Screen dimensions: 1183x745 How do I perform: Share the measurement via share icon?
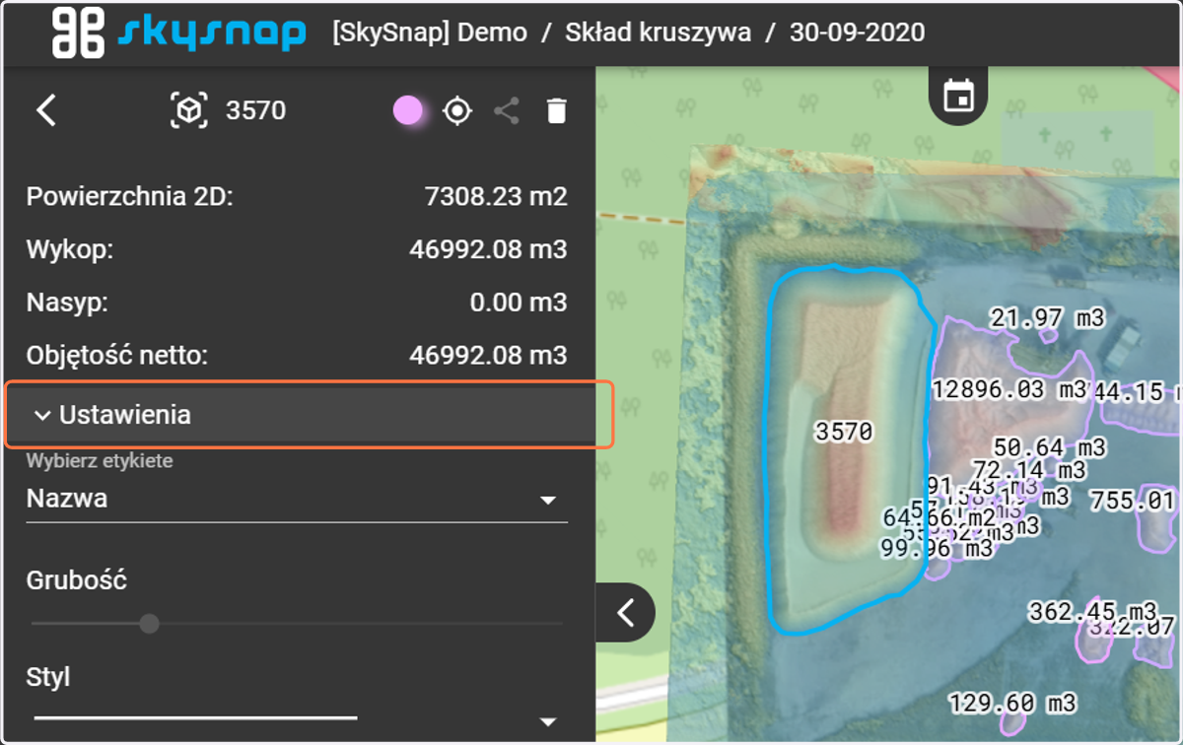pyautogui.click(x=507, y=110)
